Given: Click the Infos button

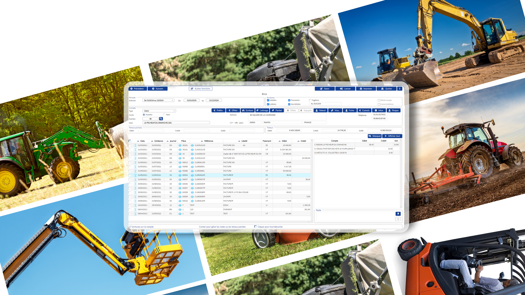Looking at the screenshot, I should click(x=379, y=110).
